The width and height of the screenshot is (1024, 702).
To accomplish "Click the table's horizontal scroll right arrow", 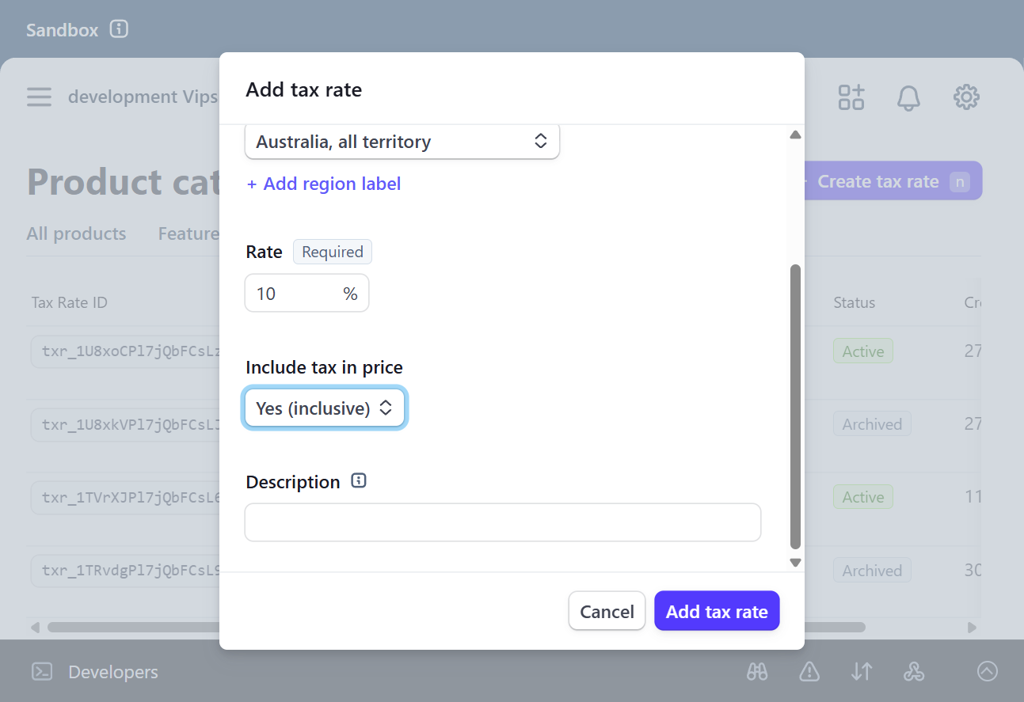I will click(x=973, y=628).
